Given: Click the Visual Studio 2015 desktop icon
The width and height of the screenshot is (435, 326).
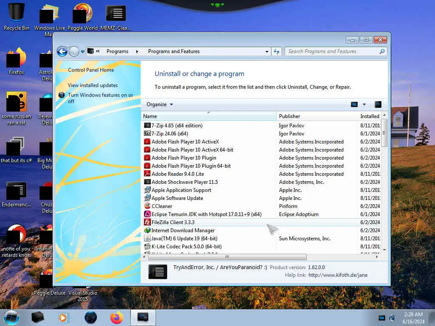Looking at the screenshot, I should (x=83, y=294).
